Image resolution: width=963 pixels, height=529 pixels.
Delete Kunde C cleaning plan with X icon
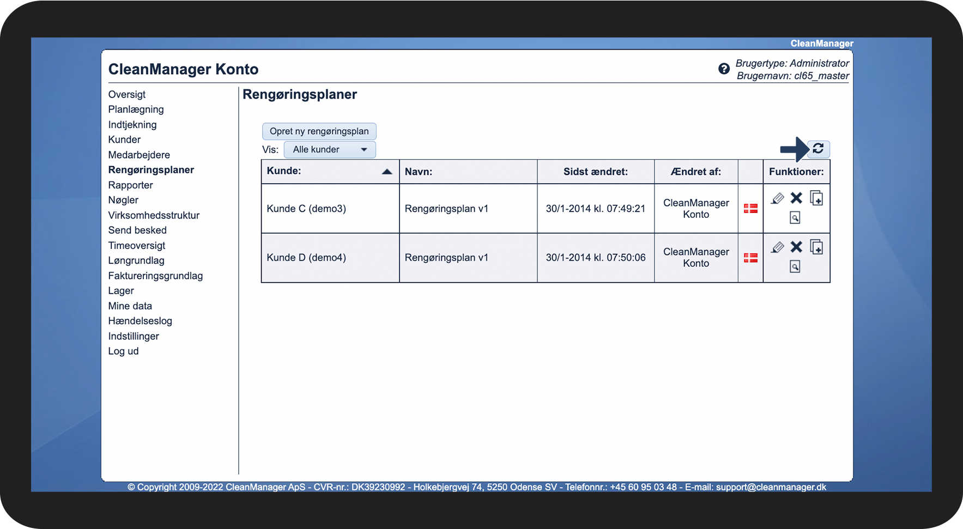click(x=796, y=198)
